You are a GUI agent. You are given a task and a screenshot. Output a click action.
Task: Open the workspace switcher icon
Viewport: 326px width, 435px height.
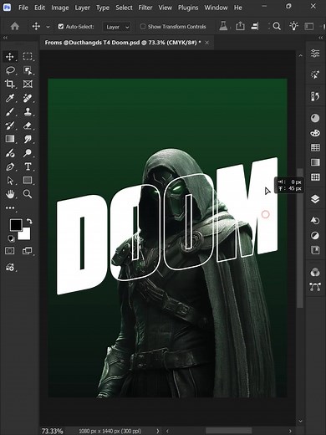tap(308, 27)
